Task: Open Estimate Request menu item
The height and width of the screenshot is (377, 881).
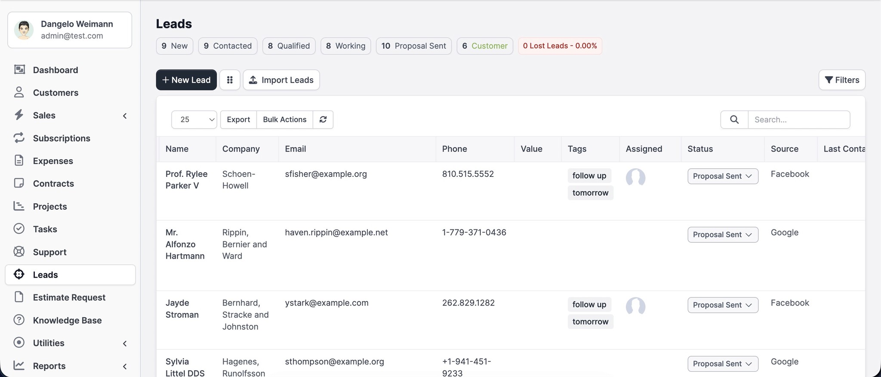Action: click(70, 297)
